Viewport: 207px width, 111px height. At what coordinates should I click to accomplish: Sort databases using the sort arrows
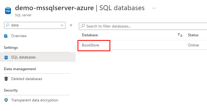(180, 35)
